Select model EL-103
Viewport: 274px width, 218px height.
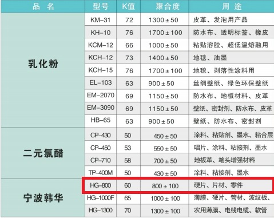pyautogui.click(x=101, y=82)
